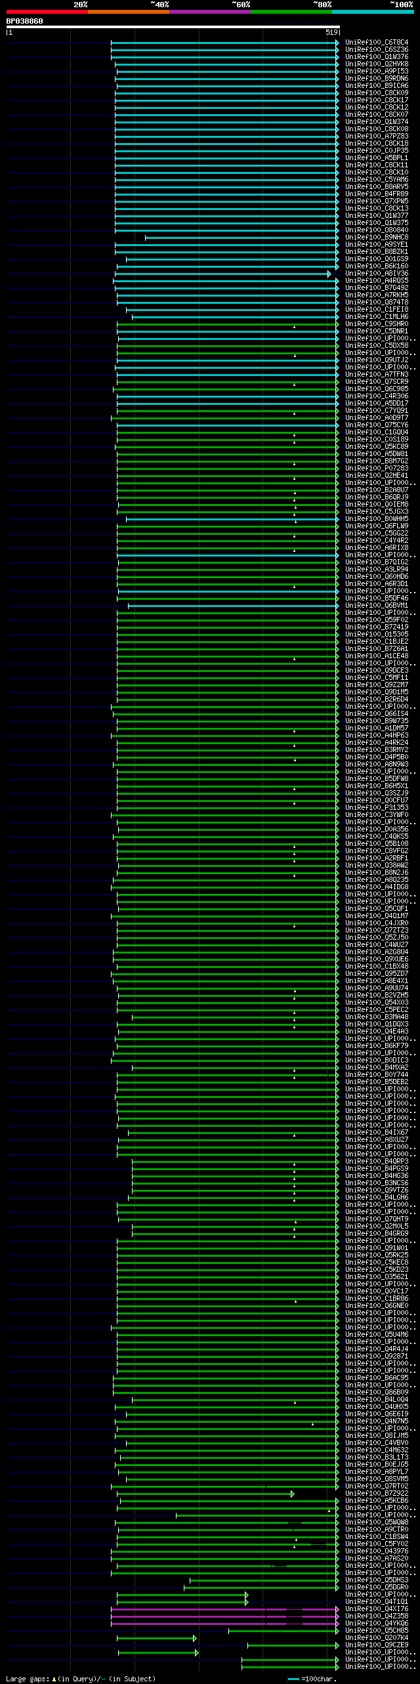The width and height of the screenshot is (420, 1684).
Task: Click the UniRef100_C0JP35 entry
Action: pos(377,151)
